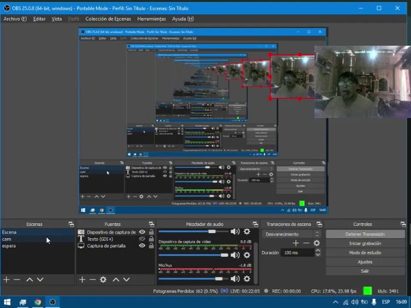Toggle the lock on Texto (GDI+) source
411x308 pixels.
[x=151, y=239]
